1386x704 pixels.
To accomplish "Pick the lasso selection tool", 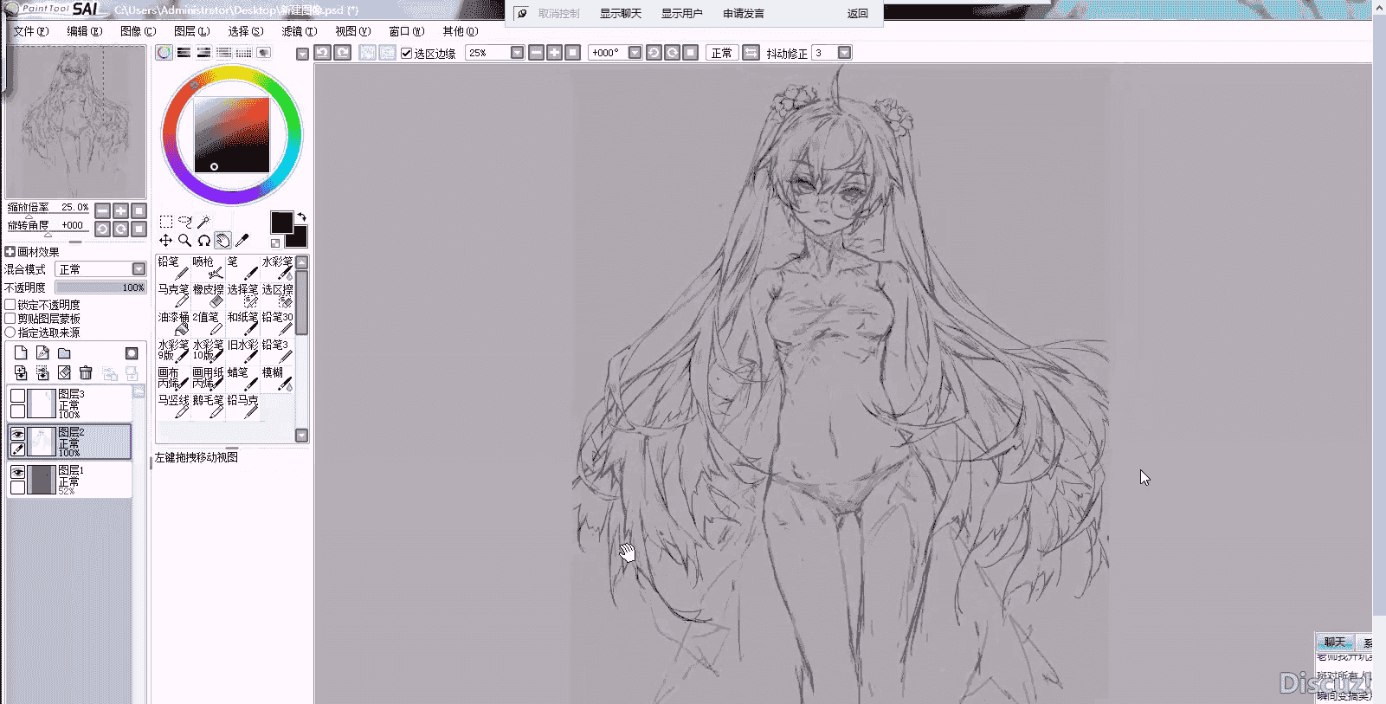I will tap(184, 222).
